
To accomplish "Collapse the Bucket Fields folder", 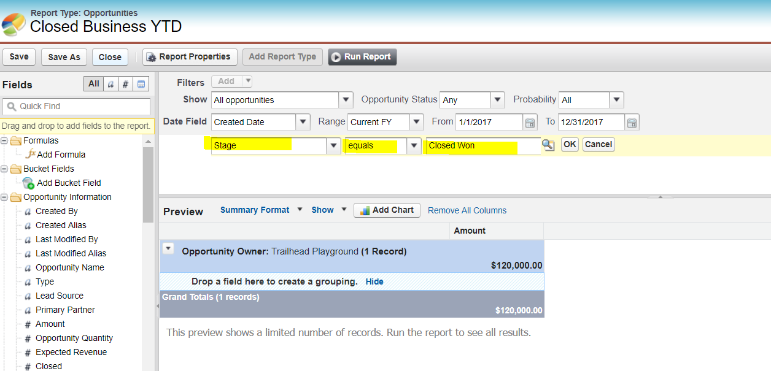I will (4, 169).
